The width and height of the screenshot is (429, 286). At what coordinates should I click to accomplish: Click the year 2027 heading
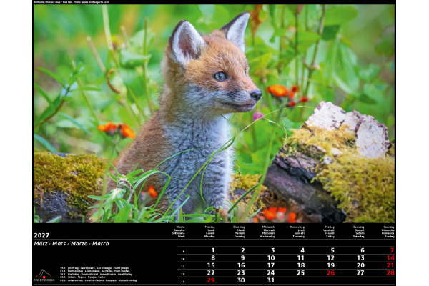[41, 235]
